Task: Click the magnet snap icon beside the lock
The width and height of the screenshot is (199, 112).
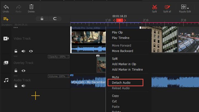Action: [55, 19]
